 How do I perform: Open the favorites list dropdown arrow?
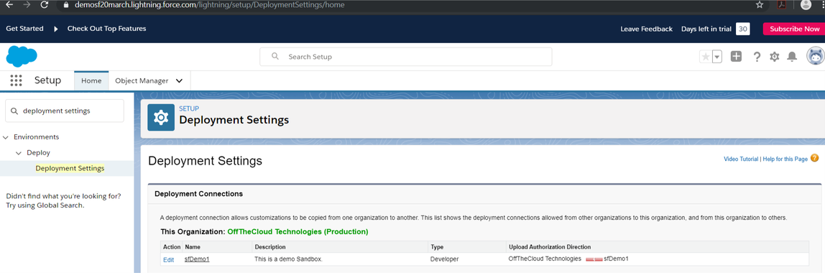[x=716, y=57]
